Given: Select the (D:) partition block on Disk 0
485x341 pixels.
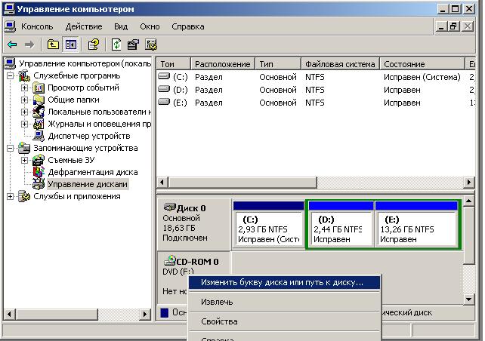Looking at the screenshot, I should 341,225.
